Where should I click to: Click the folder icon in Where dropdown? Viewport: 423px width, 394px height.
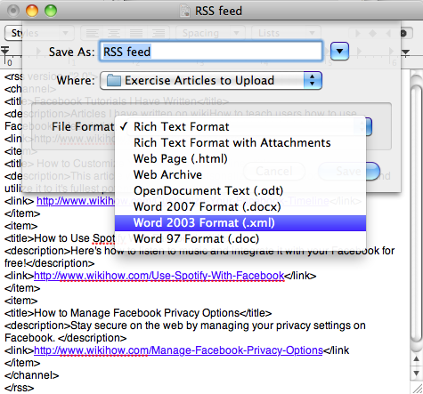pyautogui.click(x=114, y=80)
